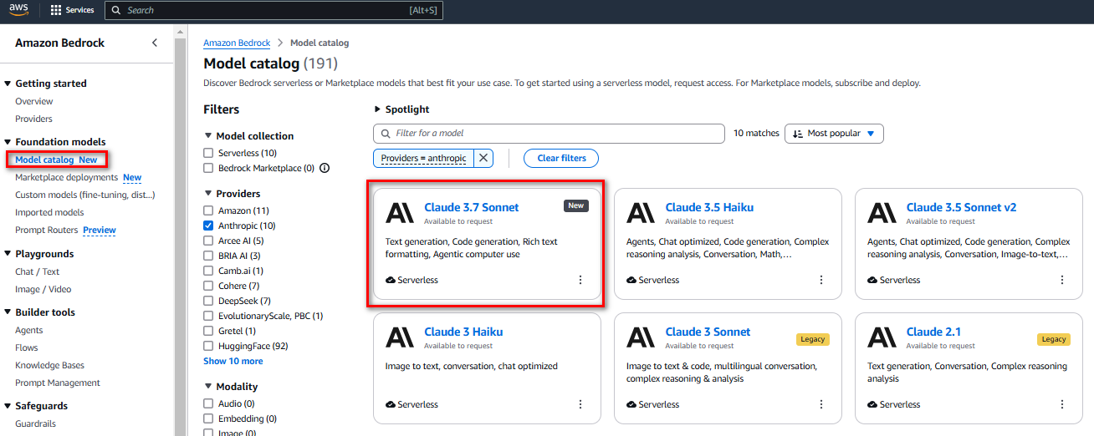This screenshot has height=436, width=1094.
Task: Check the Cohere (7) provider checkbox
Action: (x=208, y=286)
